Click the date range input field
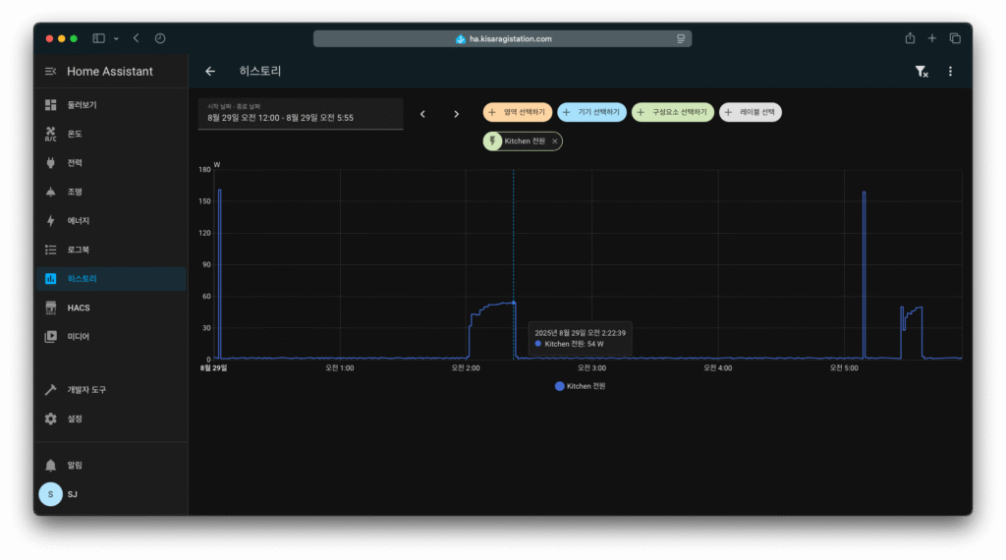Screen dimensions: 1006x560 [x=300, y=114]
